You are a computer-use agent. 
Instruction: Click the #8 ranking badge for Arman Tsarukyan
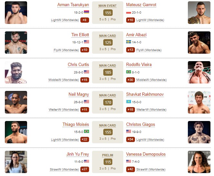tap(85, 20)
